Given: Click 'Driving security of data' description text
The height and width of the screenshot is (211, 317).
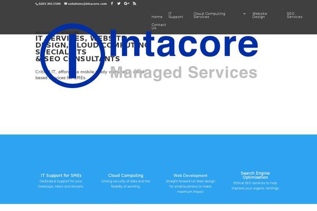Looking at the screenshot, I should click(126, 184).
